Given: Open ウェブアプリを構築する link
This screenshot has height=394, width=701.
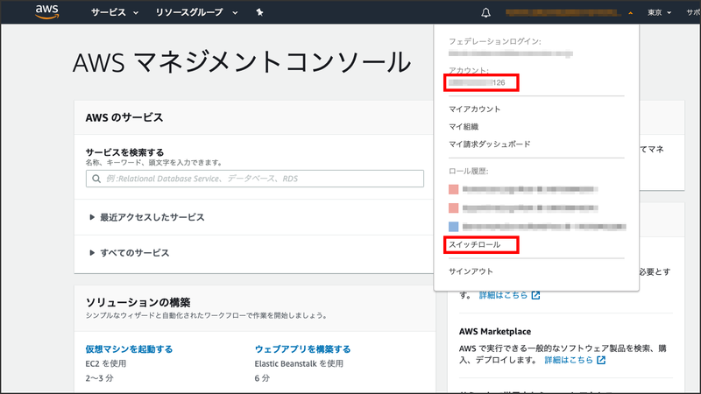Looking at the screenshot, I should coord(302,349).
